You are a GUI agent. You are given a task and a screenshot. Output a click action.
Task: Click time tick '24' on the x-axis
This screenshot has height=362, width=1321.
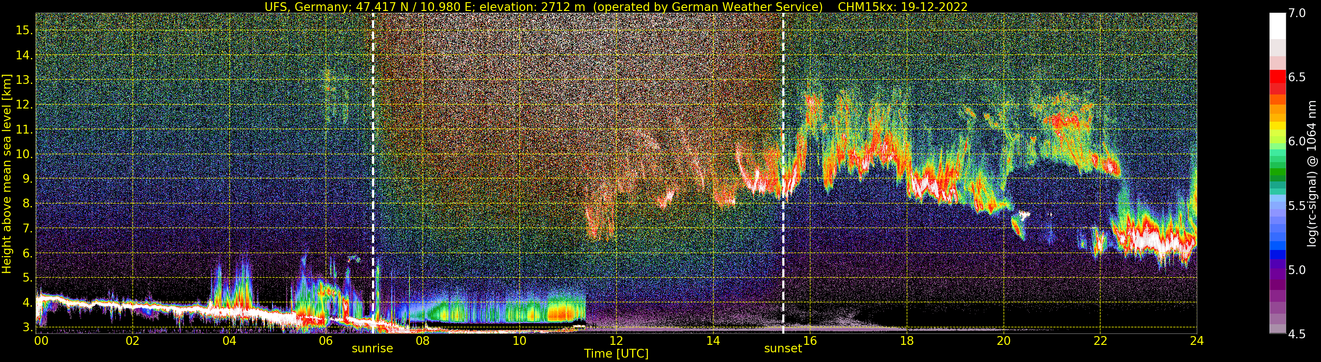(1196, 341)
